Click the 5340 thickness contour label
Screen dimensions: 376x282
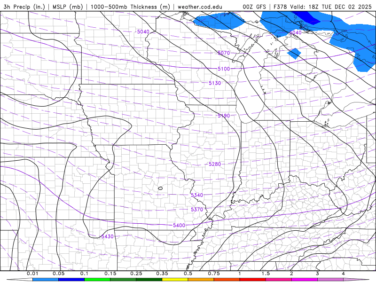coord(197,195)
